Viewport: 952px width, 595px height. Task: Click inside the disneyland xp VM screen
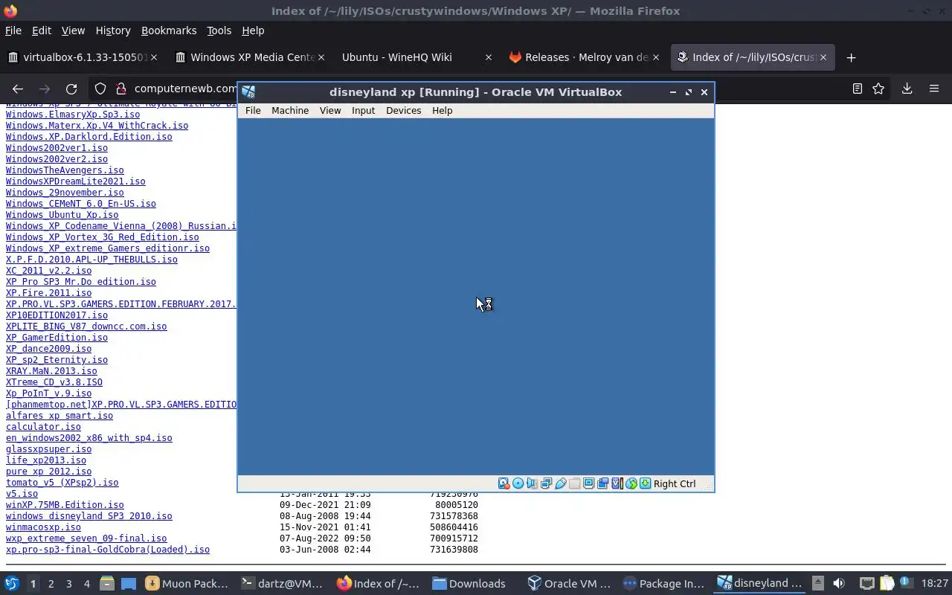[x=476, y=297]
